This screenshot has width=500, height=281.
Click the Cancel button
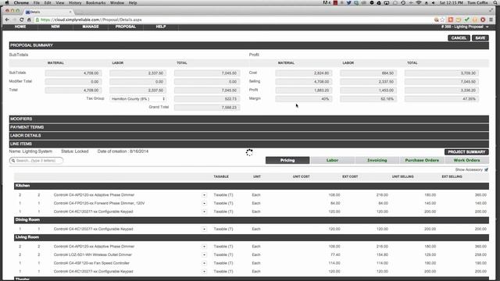pos(459,38)
